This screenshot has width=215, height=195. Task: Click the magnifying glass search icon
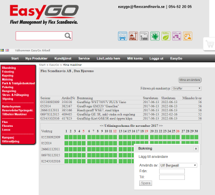tap(68, 36)
